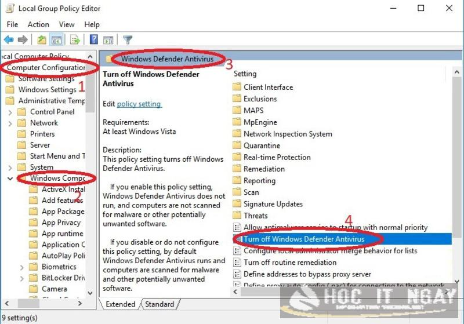Open MAPS folder in settings list
The width and height of the screenshot is (464, 324).
pyautogui.click(x=248, y=111)
